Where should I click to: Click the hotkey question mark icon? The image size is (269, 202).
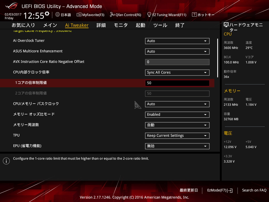[194, 14]
